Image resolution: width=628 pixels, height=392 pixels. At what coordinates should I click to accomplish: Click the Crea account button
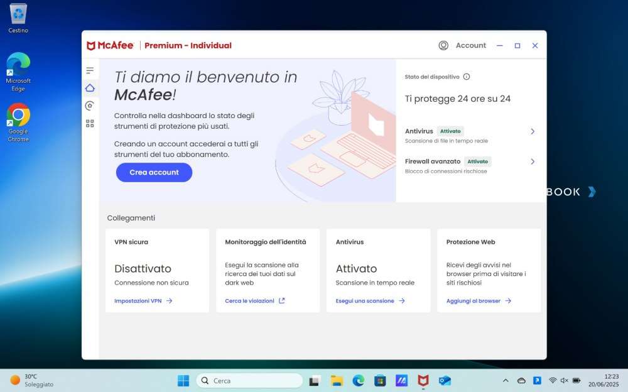click(x=154, y=172)
